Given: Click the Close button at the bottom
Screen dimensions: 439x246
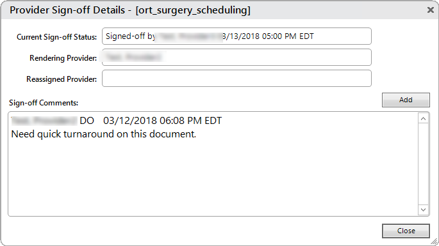Looking at the screenshot, I should pos(406,231).
